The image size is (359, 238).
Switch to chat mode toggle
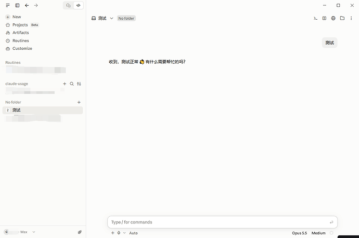click(x=68, y=6)
